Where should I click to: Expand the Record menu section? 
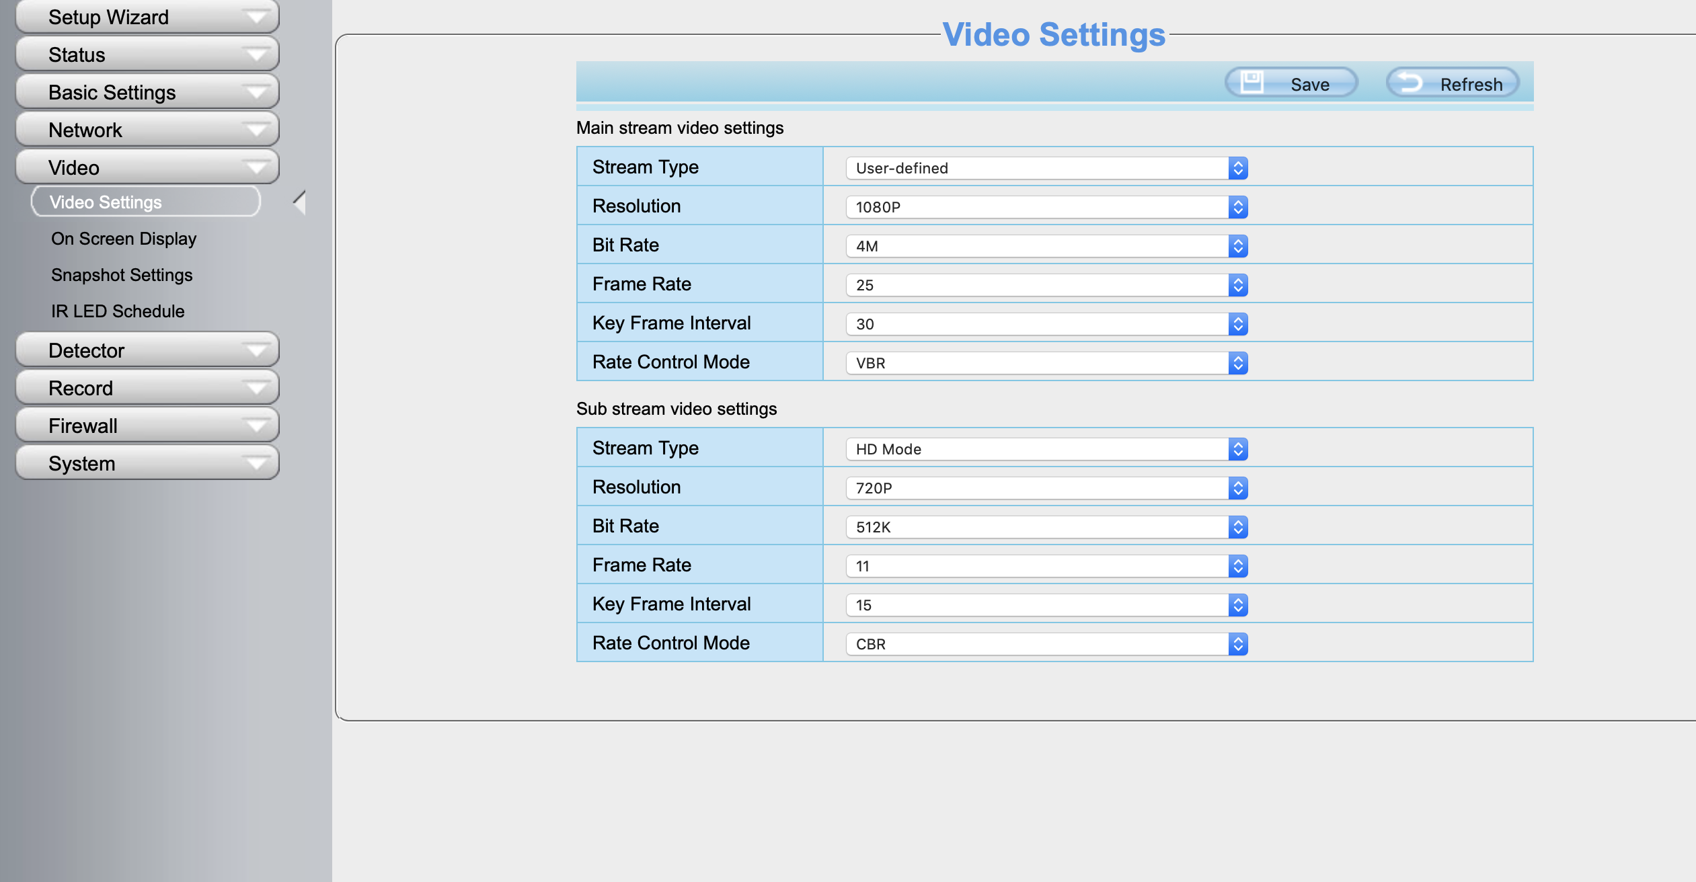[147, 388]
